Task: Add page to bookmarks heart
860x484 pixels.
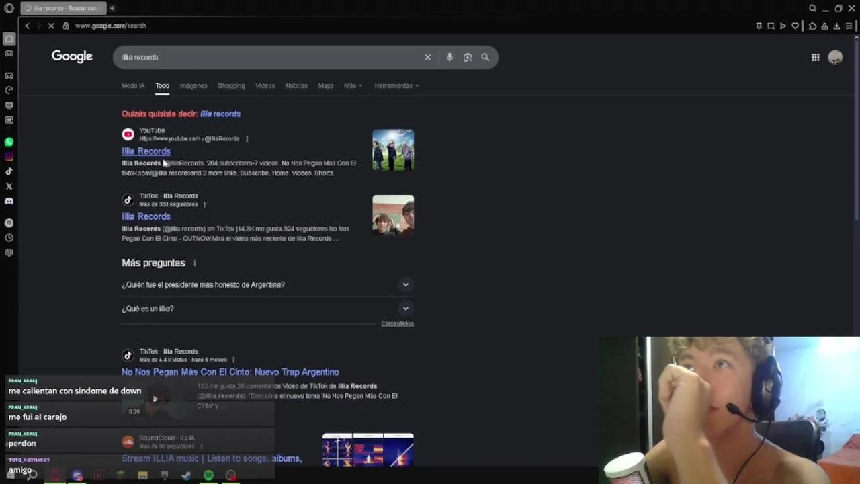Action: (795, 26)
